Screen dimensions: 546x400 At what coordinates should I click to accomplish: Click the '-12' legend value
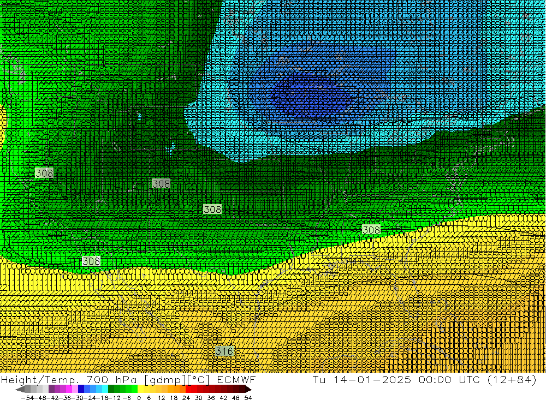pos(114,398)
